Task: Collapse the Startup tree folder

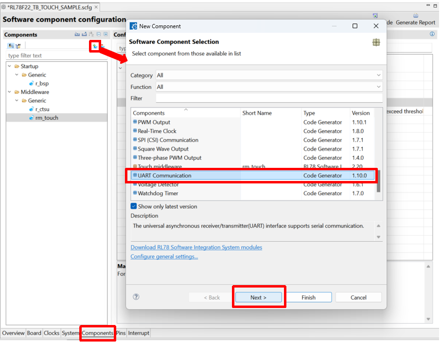Action: [9, 66]
